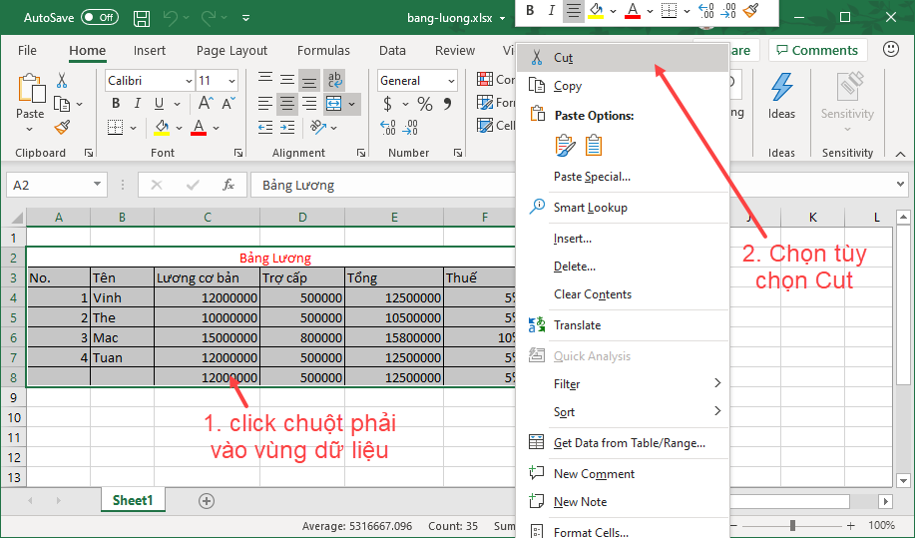Add new sheet with plus button
Viewport: 915px width, 538px height.
[x=206, y=501]
